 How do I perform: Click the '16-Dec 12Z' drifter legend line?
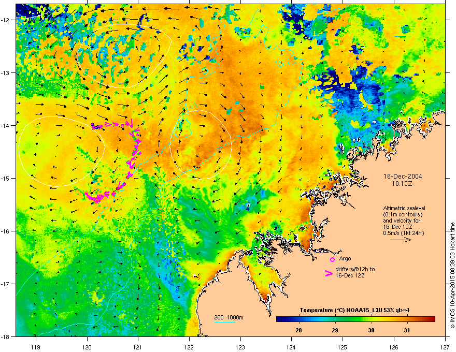[x=350, y=275]
